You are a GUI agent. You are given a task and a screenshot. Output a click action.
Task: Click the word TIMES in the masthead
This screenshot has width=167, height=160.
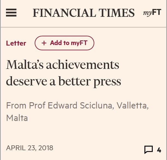click(x=116, y=13)
